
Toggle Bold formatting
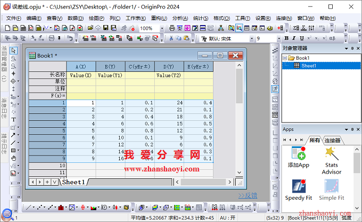(x=286, y=38)
